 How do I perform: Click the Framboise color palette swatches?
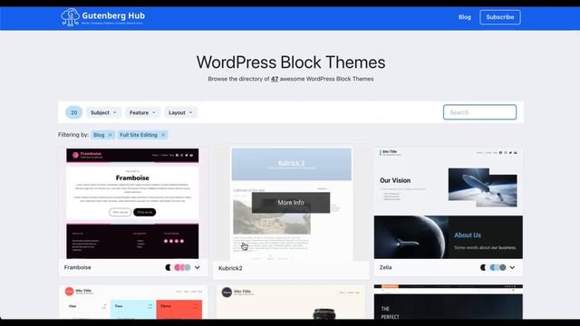point(182,267)
